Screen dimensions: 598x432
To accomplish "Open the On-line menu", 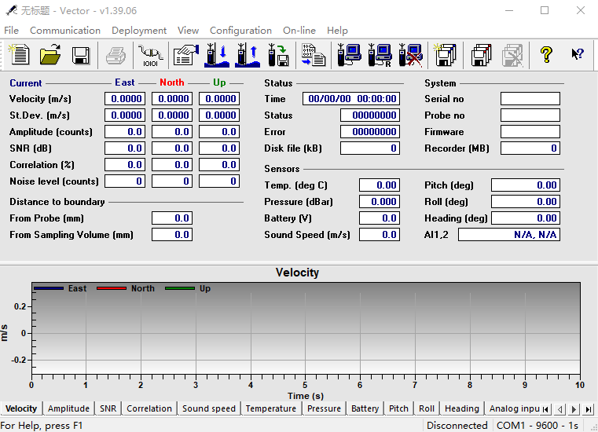I will [299, 31].
